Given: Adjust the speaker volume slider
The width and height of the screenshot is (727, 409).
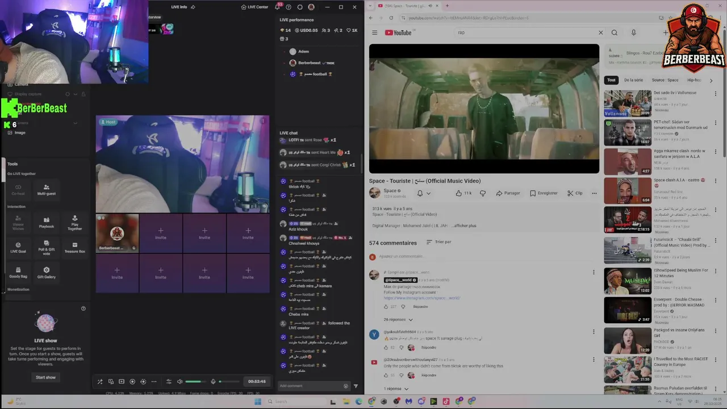Looking at the screenshot, I should pyautogui.click(x=197, y=382).
